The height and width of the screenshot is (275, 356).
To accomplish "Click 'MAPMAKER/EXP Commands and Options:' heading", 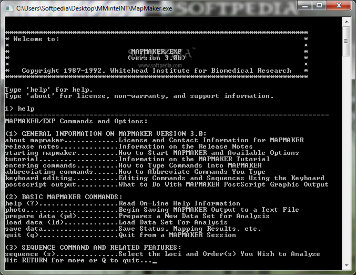I will click(76, 121).
